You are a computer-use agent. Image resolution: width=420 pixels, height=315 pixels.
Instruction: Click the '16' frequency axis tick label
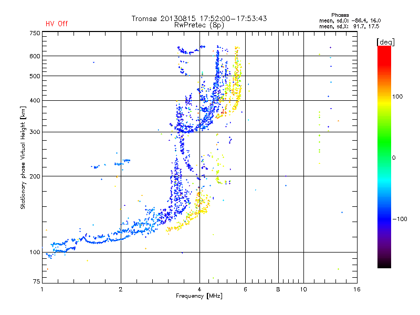click(357, 289)
